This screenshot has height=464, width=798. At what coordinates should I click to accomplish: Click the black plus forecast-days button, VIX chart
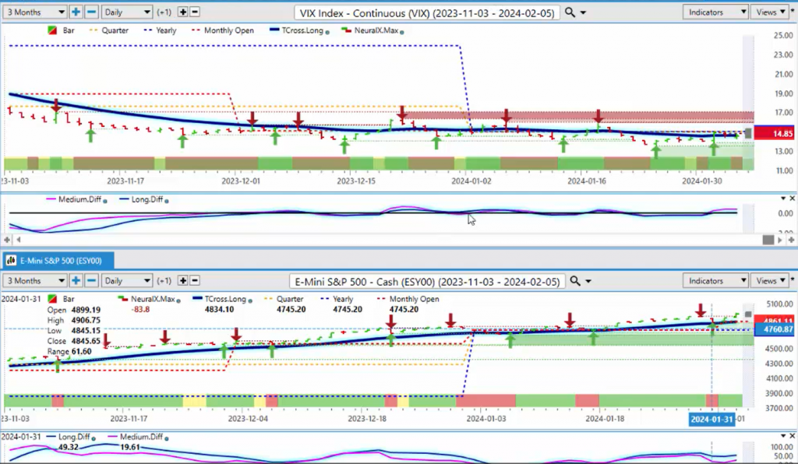tap(182, 12)
